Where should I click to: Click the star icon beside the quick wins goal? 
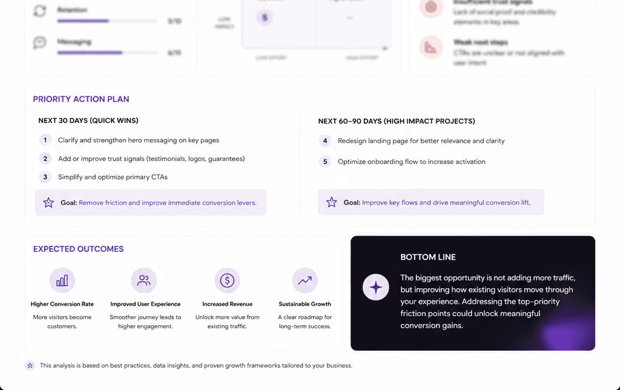tap(48, 202)
